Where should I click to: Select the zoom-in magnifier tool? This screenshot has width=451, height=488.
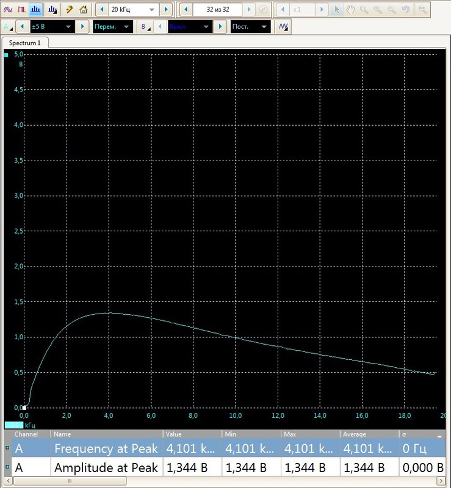coord(378,10)
